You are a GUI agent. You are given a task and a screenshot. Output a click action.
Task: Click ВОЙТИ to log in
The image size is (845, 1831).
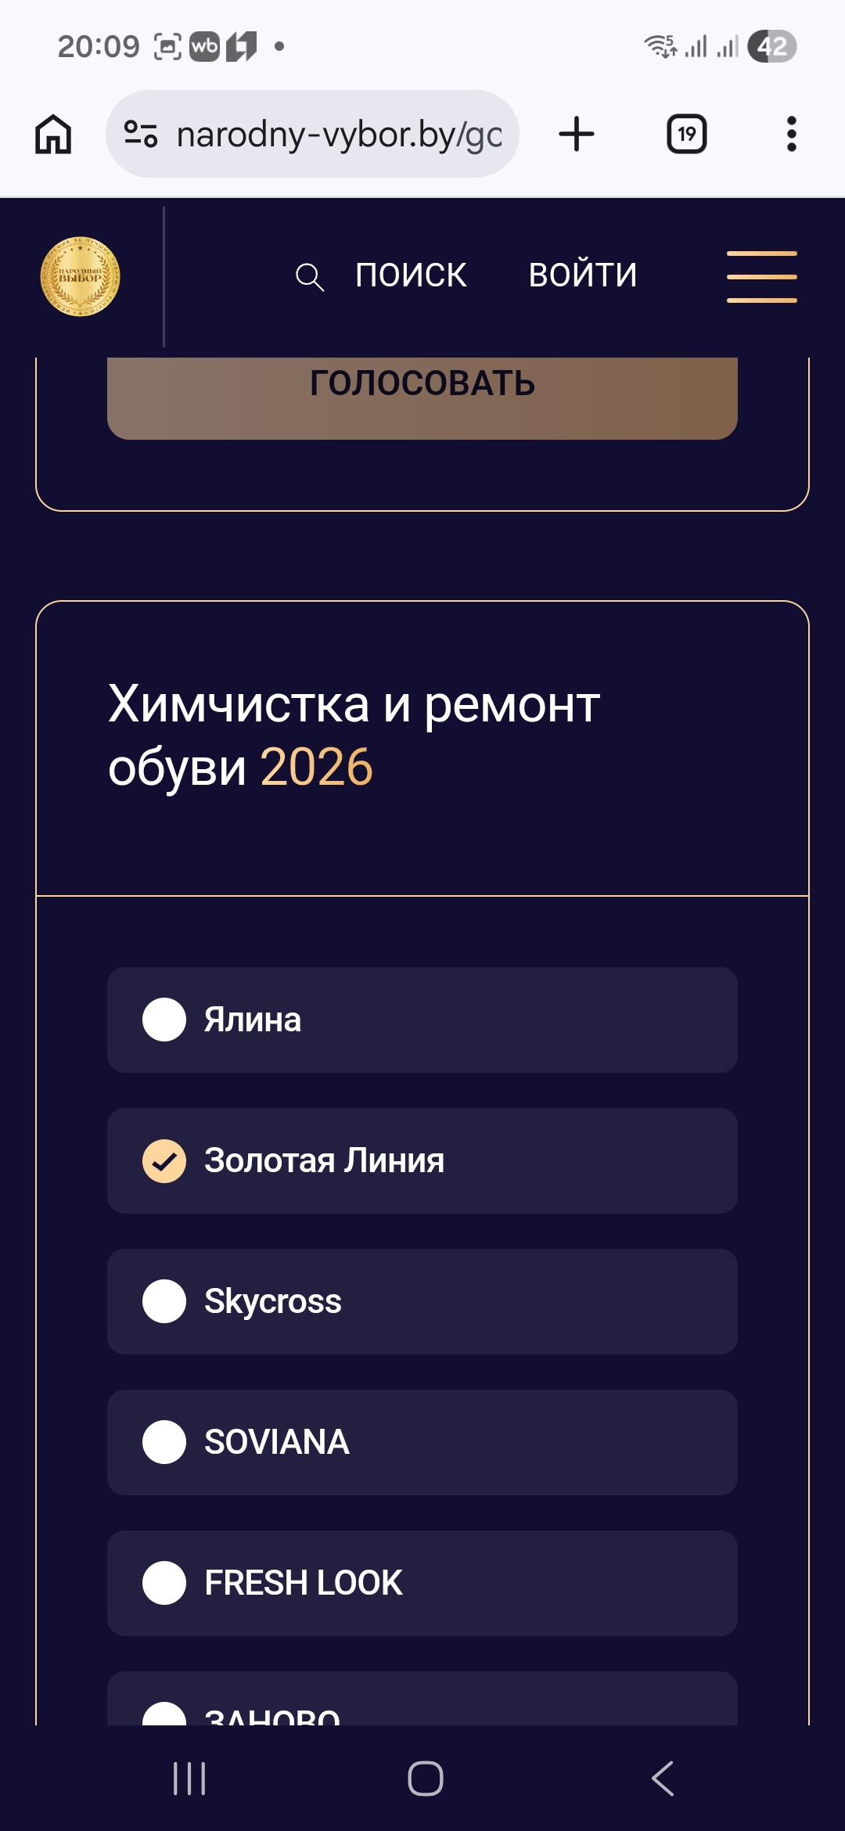click(583, 275)
